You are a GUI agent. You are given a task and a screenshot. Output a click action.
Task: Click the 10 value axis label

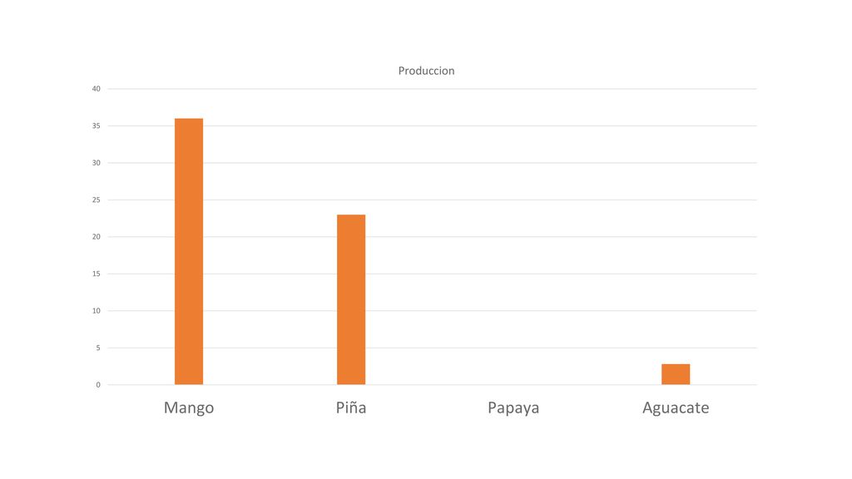point(97,311)
